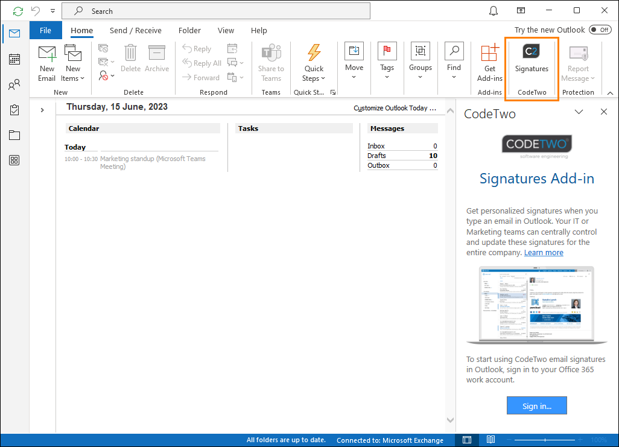Click the Ignore conversation icon
The image size is (619, 447).
tap(103, 49)
